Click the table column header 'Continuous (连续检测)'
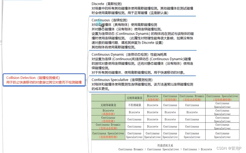The image size is (246, 153). [170, 98]
